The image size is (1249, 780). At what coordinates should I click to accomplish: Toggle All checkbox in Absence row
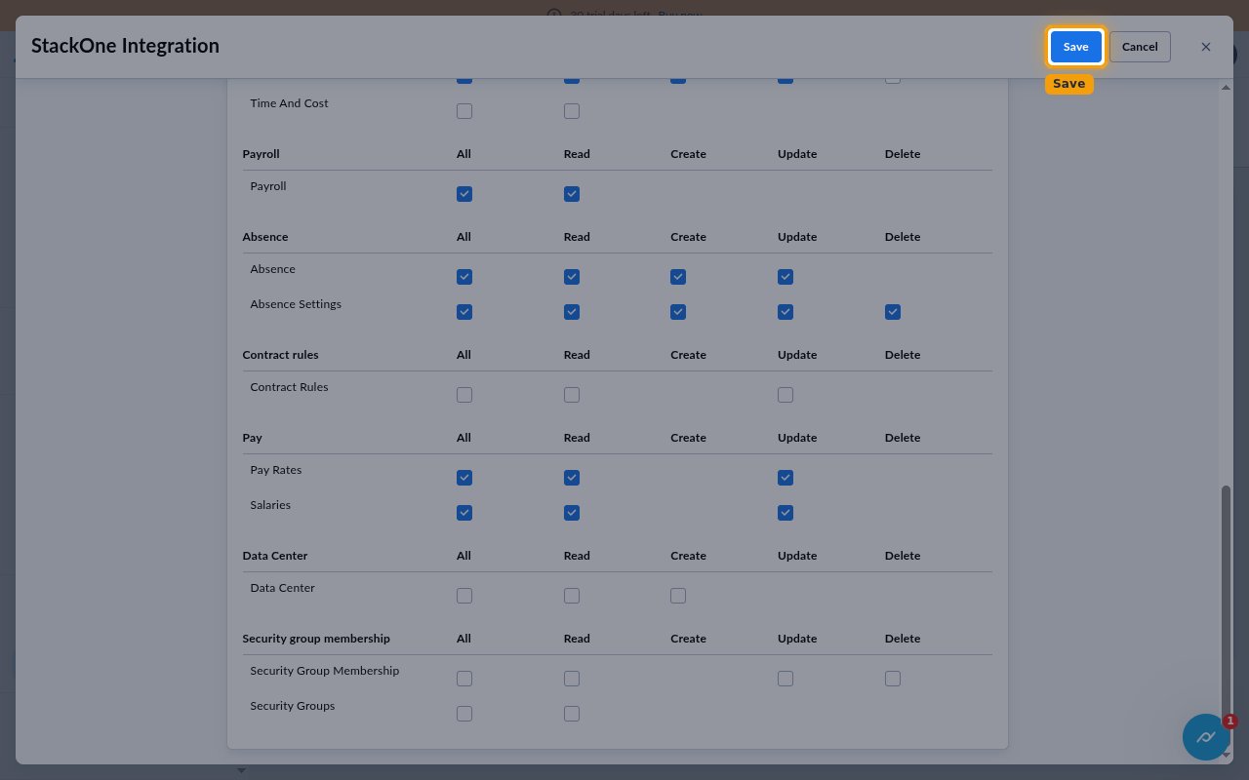pos(464,277)
